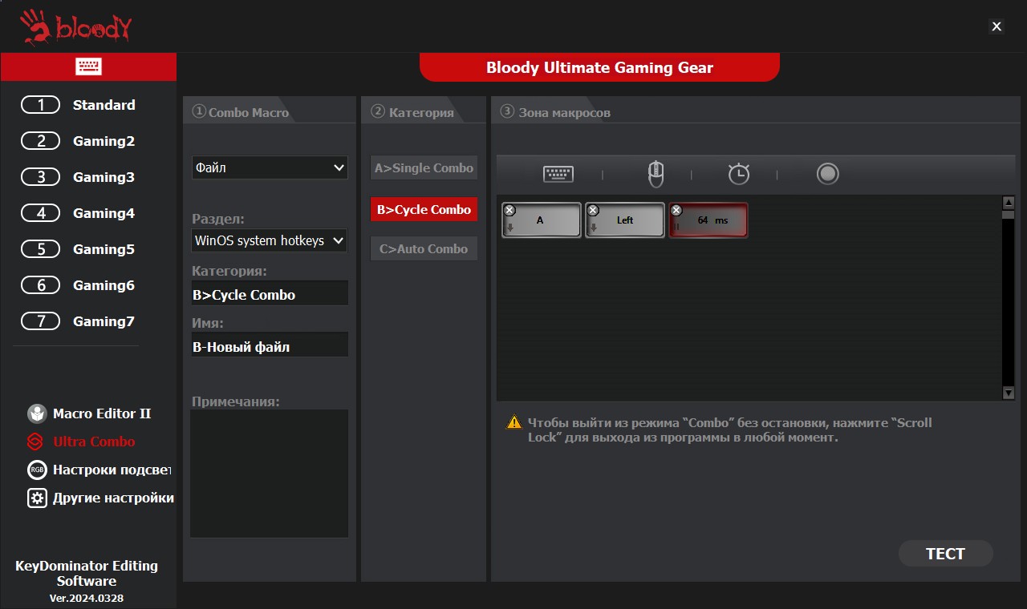
Task: Click the Имя text field
Action: click(270, 347)
